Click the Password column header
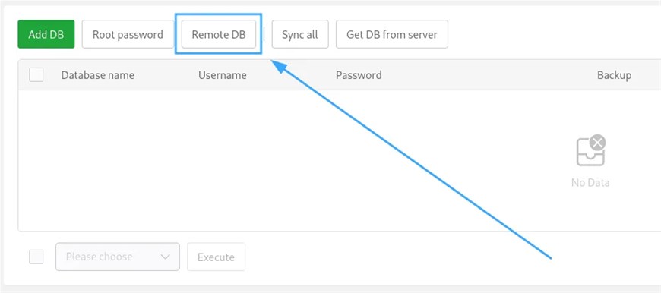Screen dimensions: 661x293 click(359, 75)
